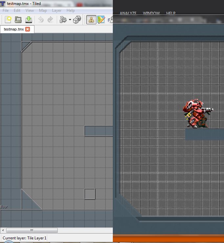Click the horizontal scrollbar thumb in Tiled
Image resolution: width=224 pixels, height=243 pixels.
tap(32, 230)
